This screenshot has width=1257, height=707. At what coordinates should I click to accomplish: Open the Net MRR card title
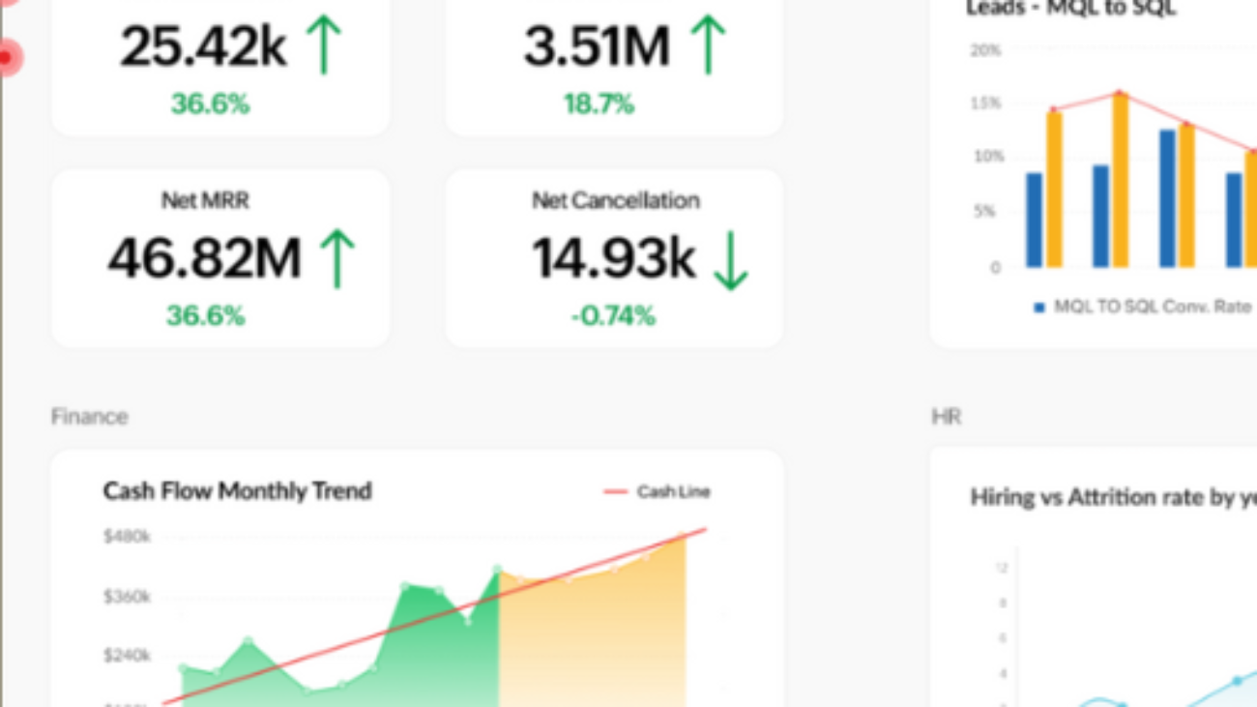tap(205, 200)
